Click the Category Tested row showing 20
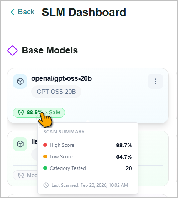The height and width of the screenshot is (198, 178). (87, 168)
